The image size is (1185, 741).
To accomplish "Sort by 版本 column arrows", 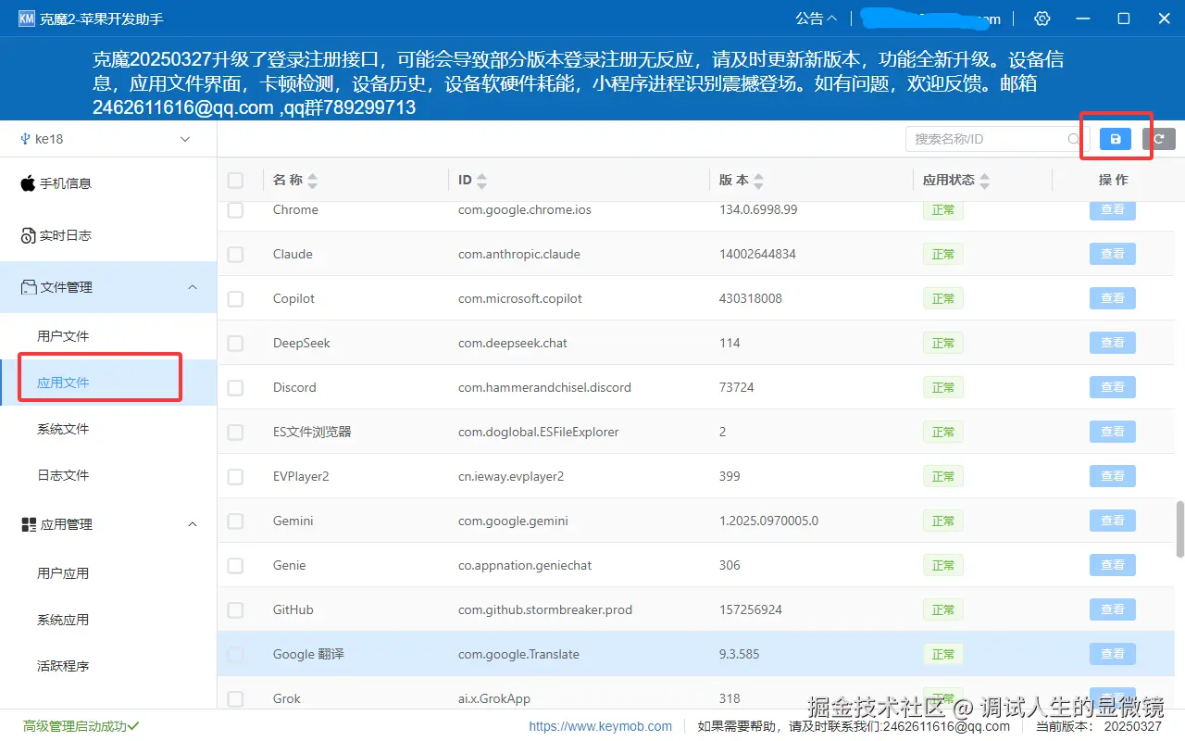I will click(758, 181).
